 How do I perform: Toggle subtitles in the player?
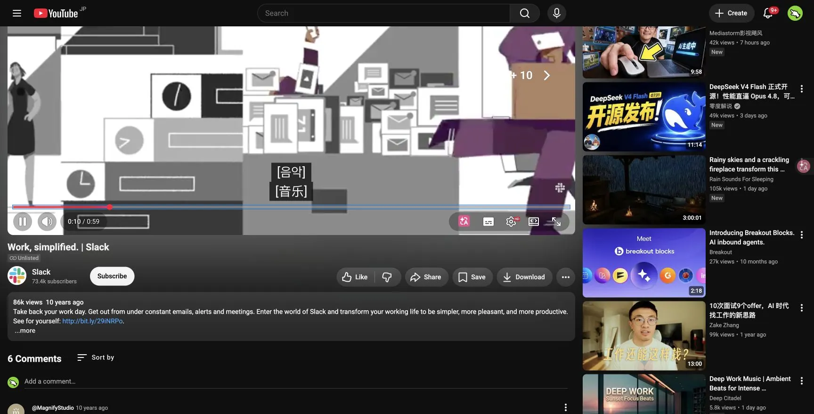488,221
